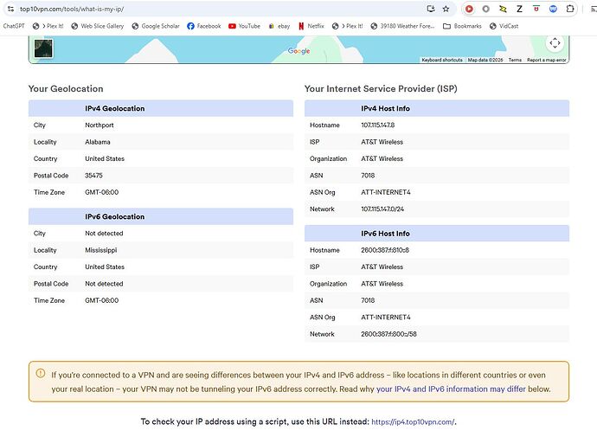The height and width of the screenshot is (437, 597).
Task: Click the Northport city value
Action: point(99,125)
